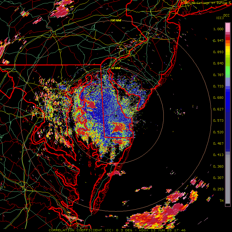Click the 17:46 timestamp in the caption
Screen dimensions: 232x232
[180, 230]
